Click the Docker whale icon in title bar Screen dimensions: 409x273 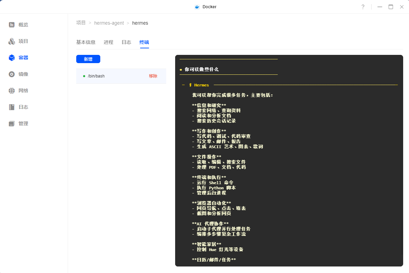click(x=197, y=7)
